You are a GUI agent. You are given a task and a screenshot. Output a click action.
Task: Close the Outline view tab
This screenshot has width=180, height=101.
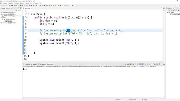[174, 8]
